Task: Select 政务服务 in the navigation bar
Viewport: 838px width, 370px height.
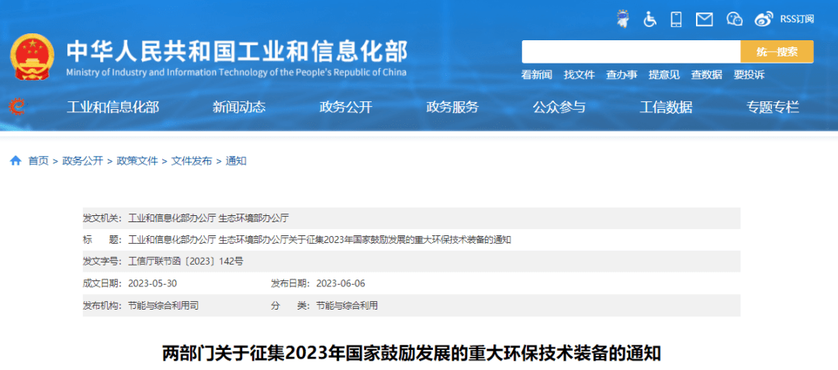Action: 452,108
